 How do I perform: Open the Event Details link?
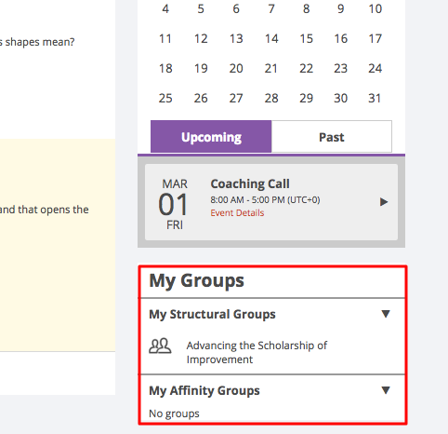[237, 213]
